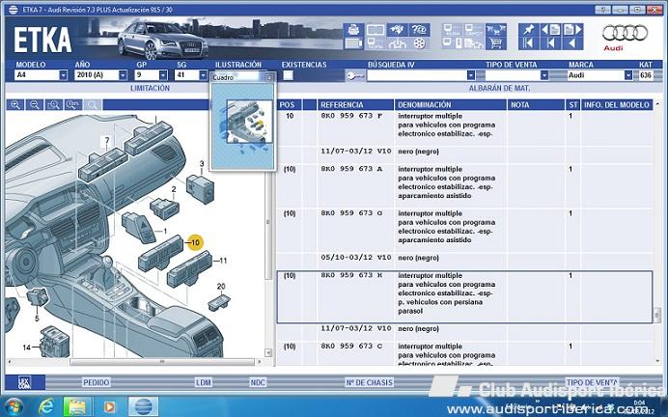The height and width of the screenshot is (417, 668).
Task: Select part marker 5 in the illustration
Action: (x=37, y=319)
